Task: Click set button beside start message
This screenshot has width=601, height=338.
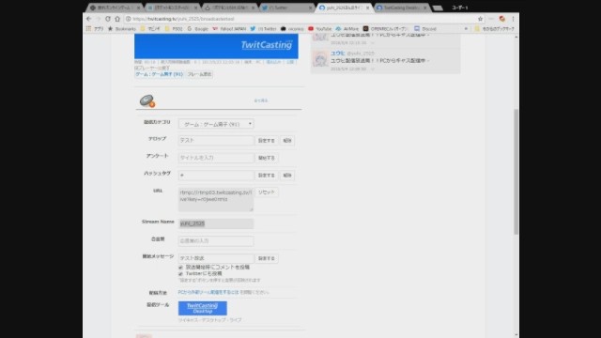Action: 267,258
